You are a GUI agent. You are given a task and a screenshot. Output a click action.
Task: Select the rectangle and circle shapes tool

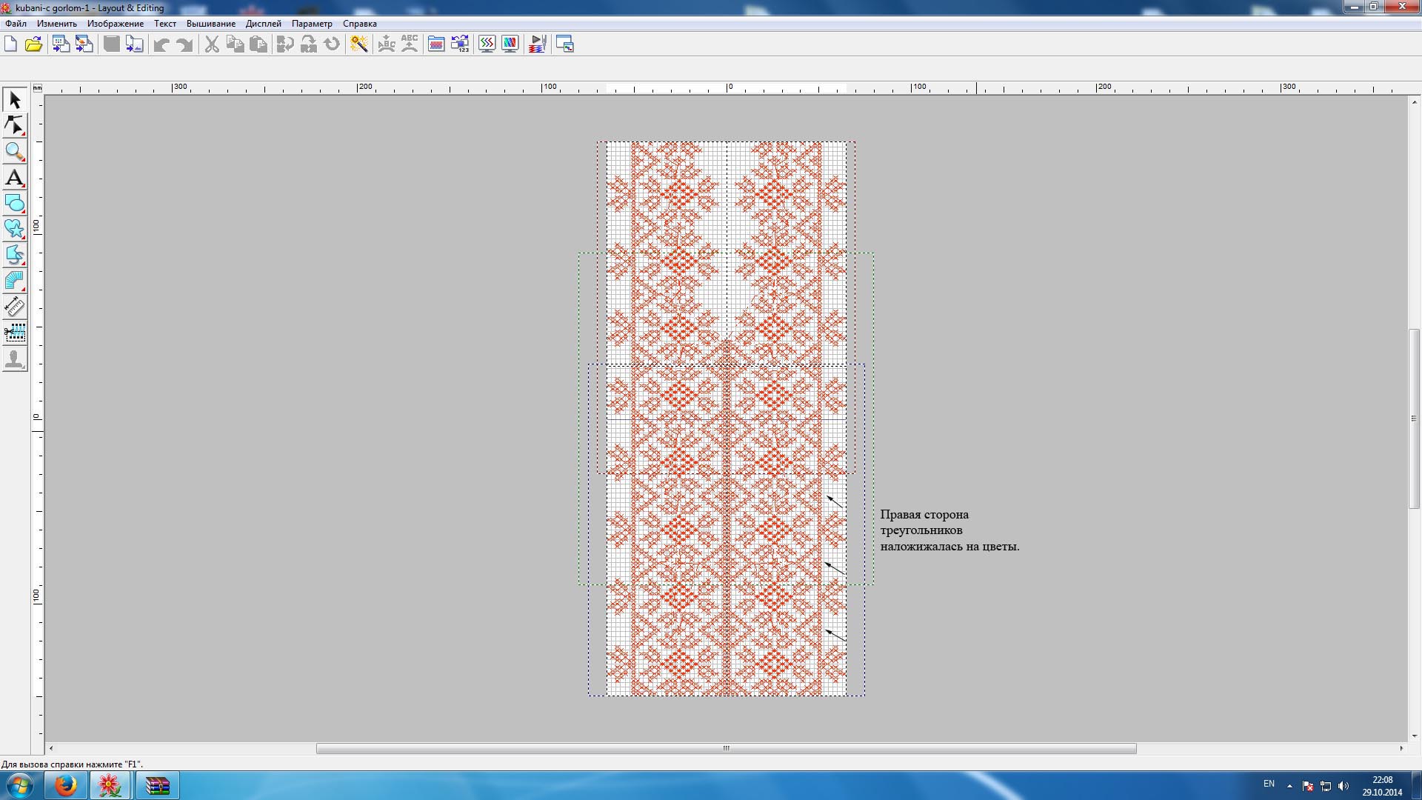coord(15,204)
